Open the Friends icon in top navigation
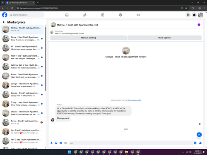The width and height of the screenshot is (207, 155). (x=85, y=15)
